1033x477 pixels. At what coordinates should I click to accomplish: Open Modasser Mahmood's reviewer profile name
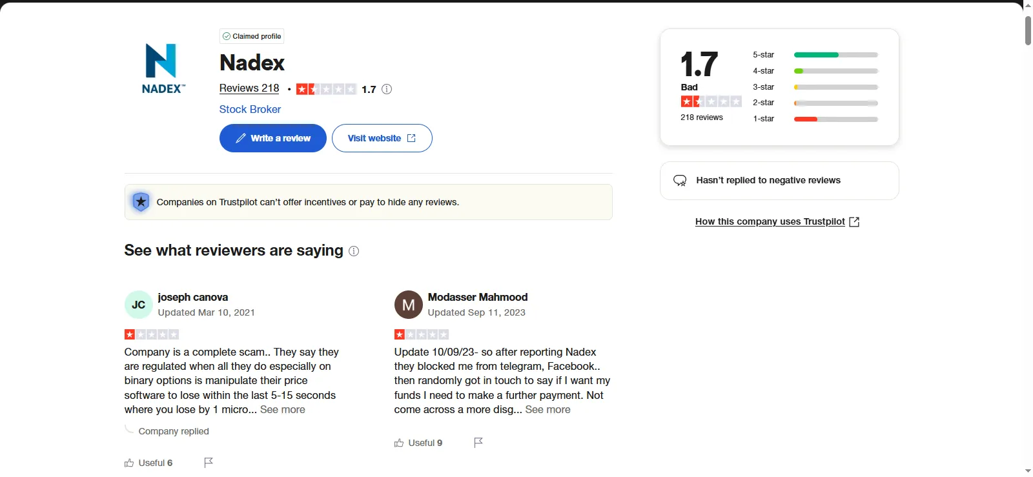[478, 297]
